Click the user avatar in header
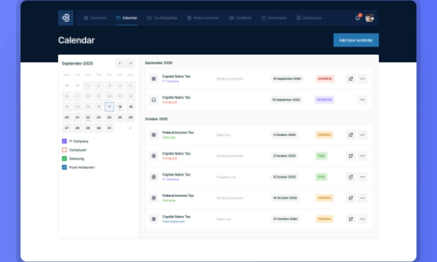Image resolution: width=437 pixels, height=262 pixels. [370, 18]
